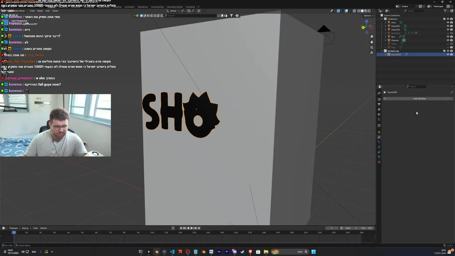Open timeline Marker menu
The height and width of the screenshot is (256, 455).
tap(44, 228)
